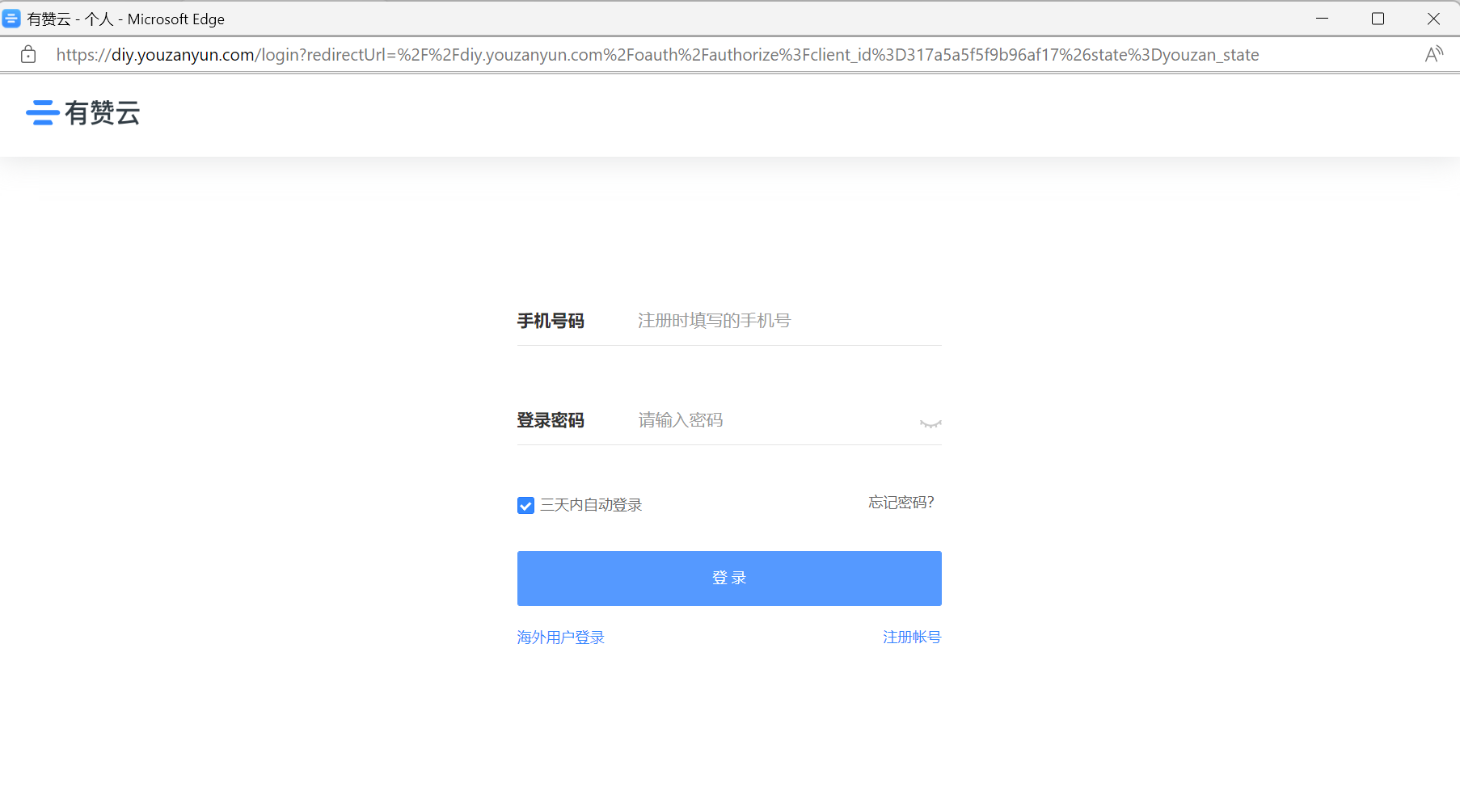Open the 海外用户登录 link

560,638
